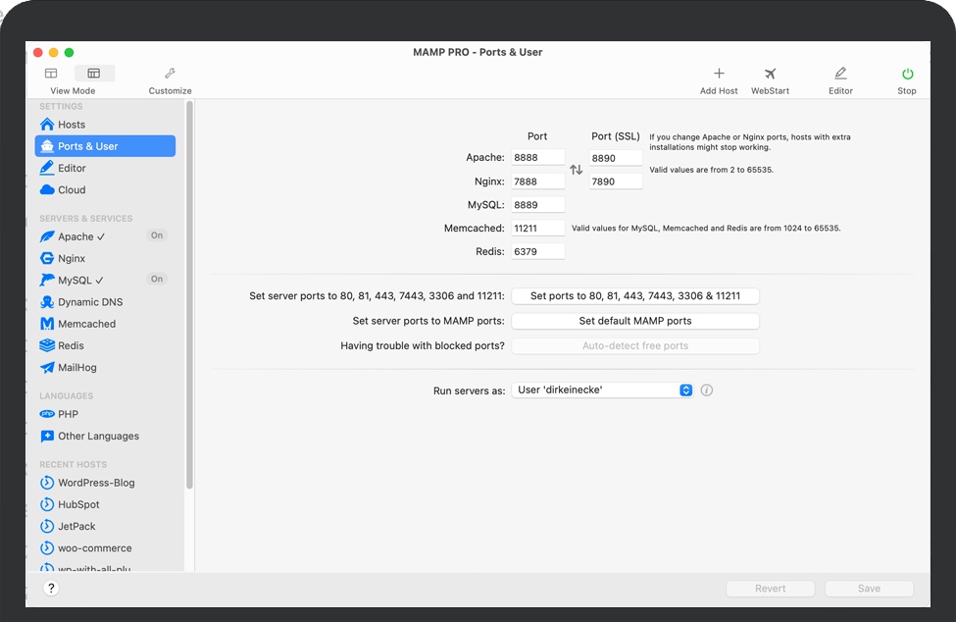Image resolution: width=956 pixels, height=622 pixels.
Task: Open WebStart via airplane icon
Action: [x=770, y=75]
